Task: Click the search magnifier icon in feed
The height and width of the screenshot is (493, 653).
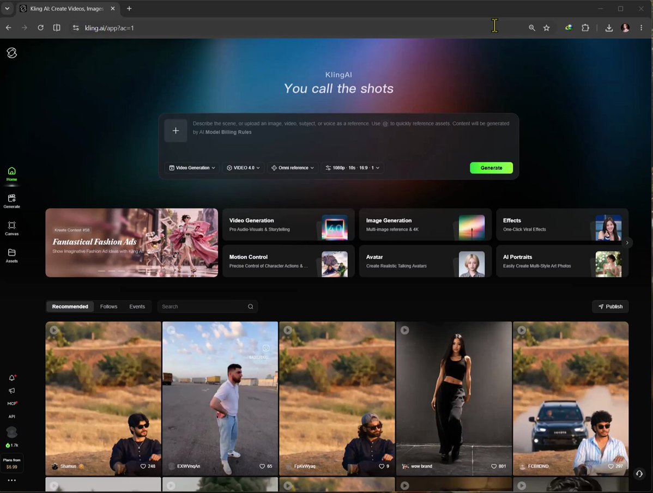Action: click(250, 307)
